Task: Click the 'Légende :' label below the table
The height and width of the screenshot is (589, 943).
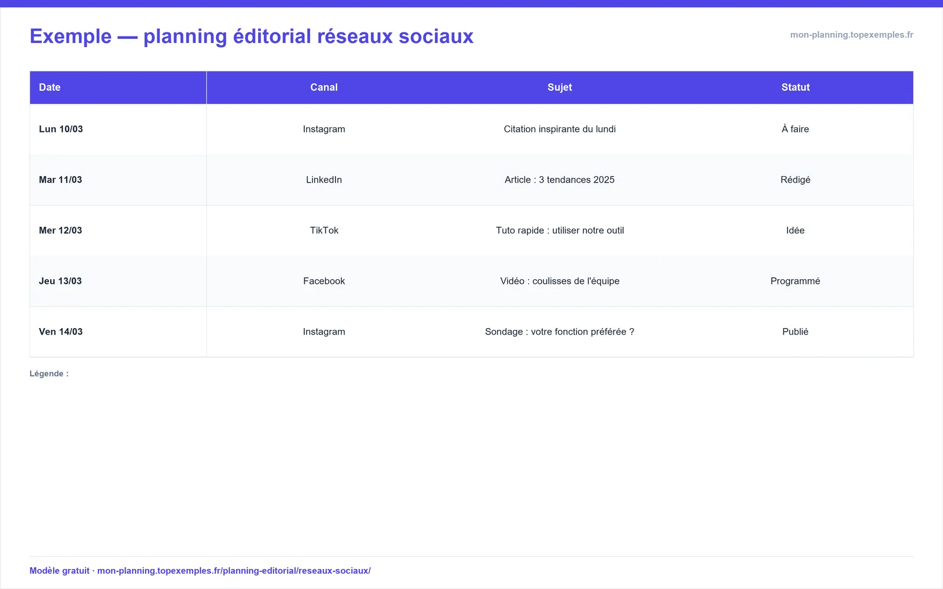Action: coord(49,373)
